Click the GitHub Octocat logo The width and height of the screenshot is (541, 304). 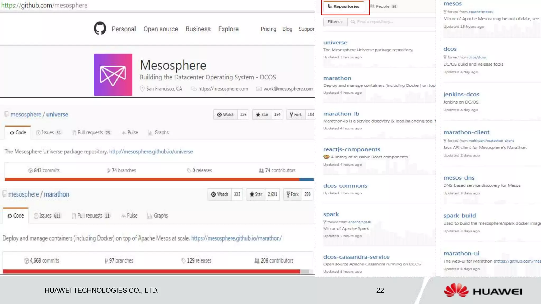(100, 28)
